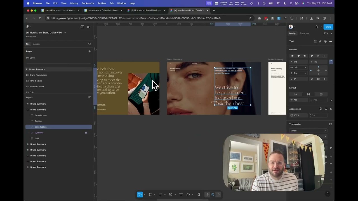The height and width of the screenshot is (201, 358).
Task: Align vertical centers
Action: tap(318, 56)
